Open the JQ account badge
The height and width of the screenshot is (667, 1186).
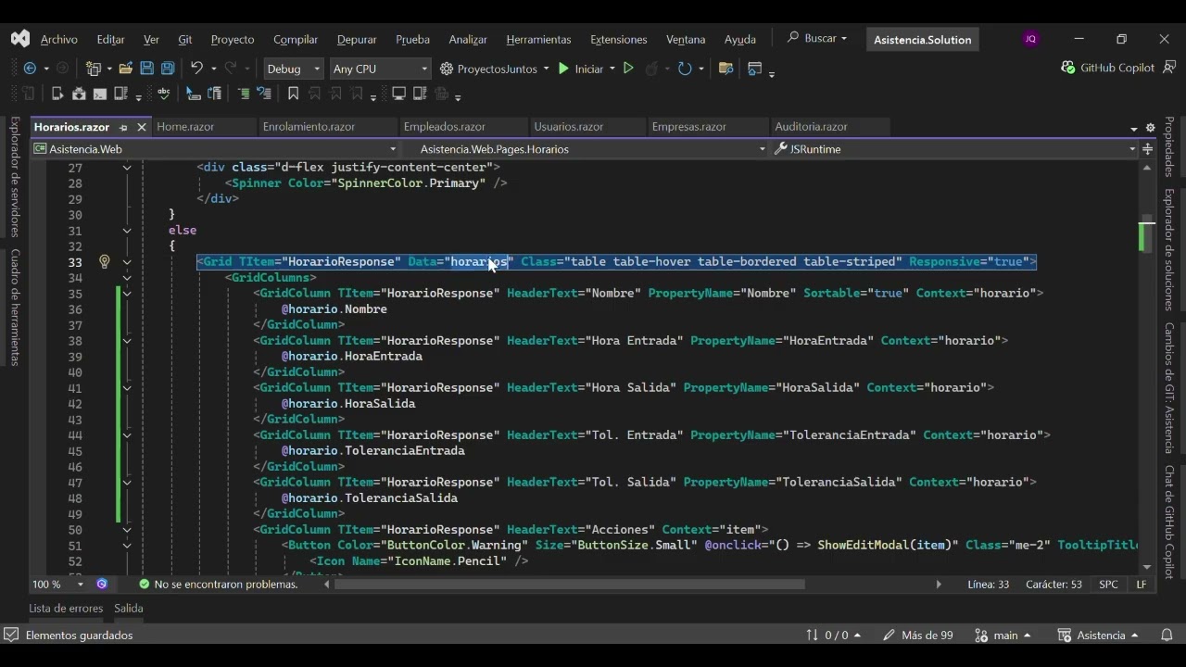tap(1030, 39)
